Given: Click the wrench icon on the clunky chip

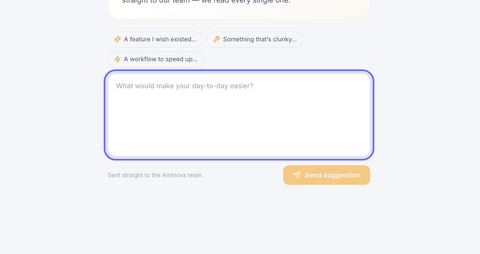Looking at the screenshot, I should 216,39.
